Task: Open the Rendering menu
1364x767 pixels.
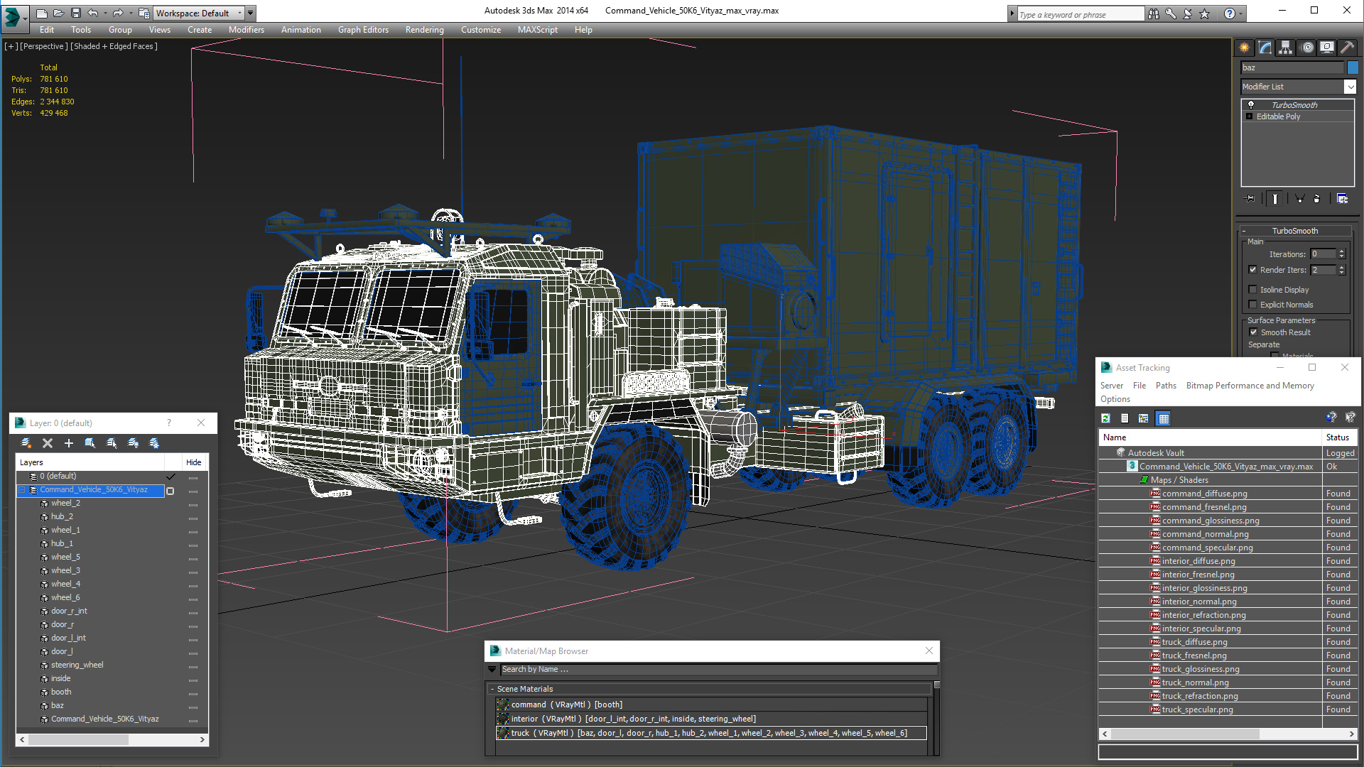Action: (424, 30)
